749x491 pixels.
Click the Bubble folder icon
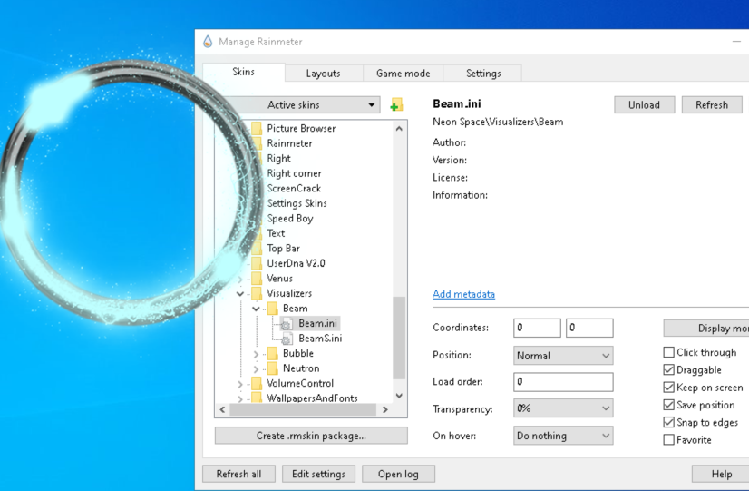pos(272,353)
